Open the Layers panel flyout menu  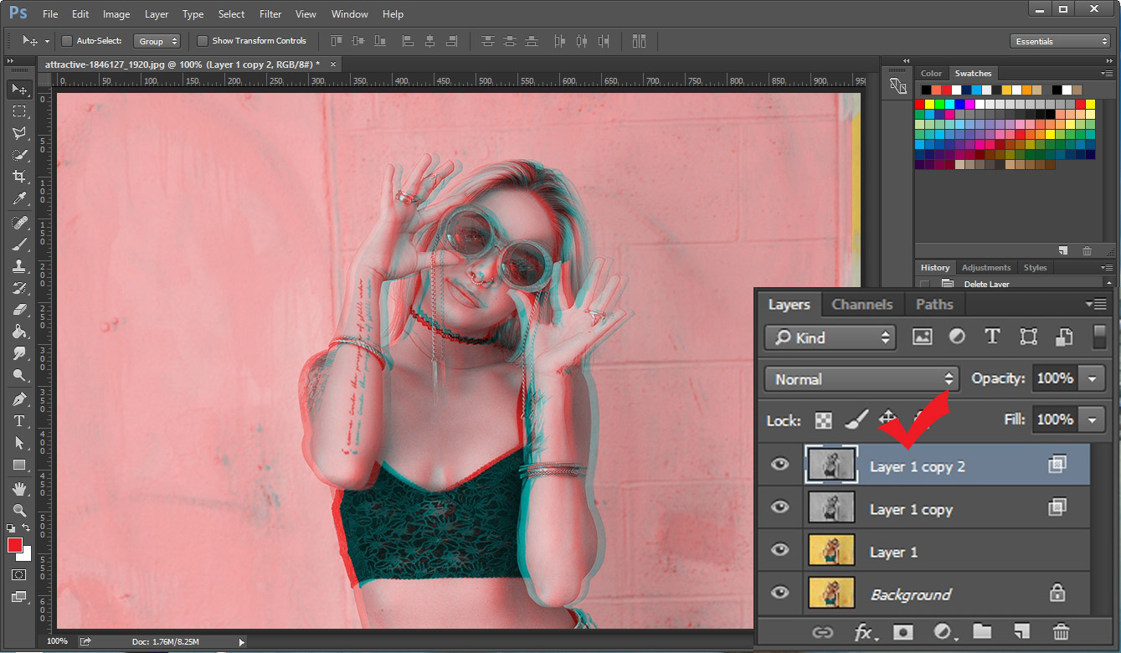pyautogui.click(x=1095, y=304)
